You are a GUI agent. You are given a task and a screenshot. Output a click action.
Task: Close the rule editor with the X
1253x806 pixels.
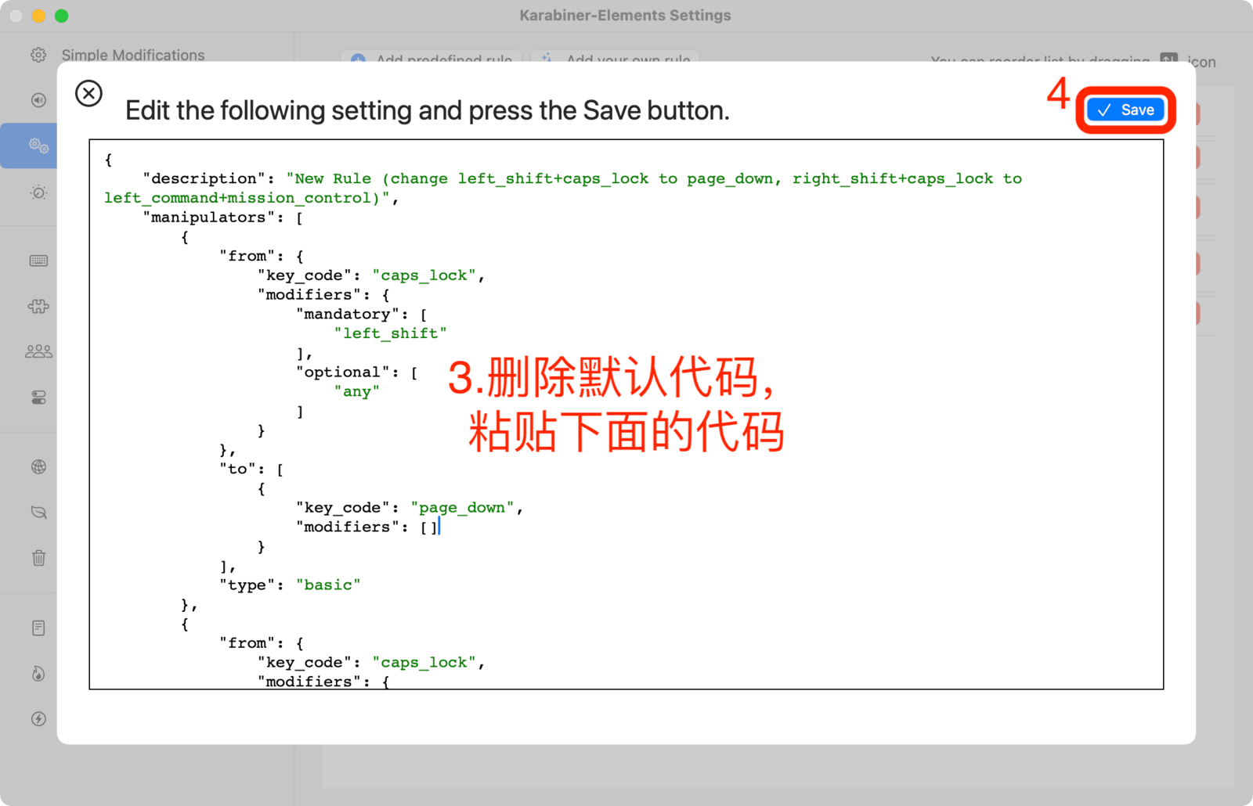point(88,94)
